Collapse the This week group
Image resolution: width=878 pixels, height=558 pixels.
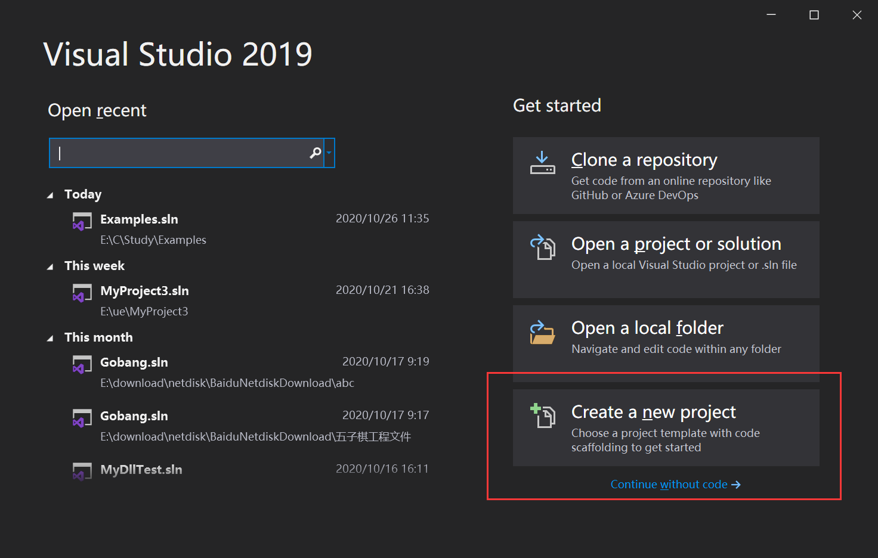pos(50,266)
